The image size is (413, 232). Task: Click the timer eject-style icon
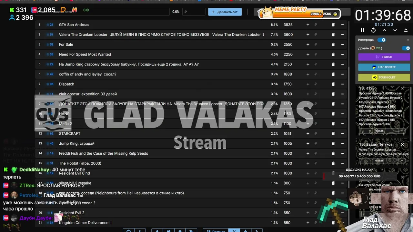pyautogui.click(x=406, y=30)
